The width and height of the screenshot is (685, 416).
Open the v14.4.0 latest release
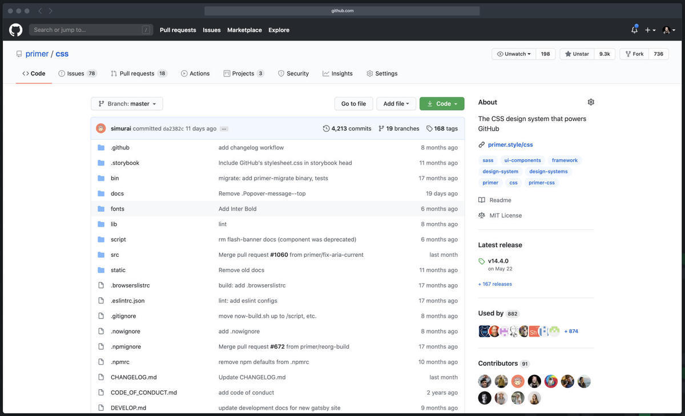coord(498,261)
